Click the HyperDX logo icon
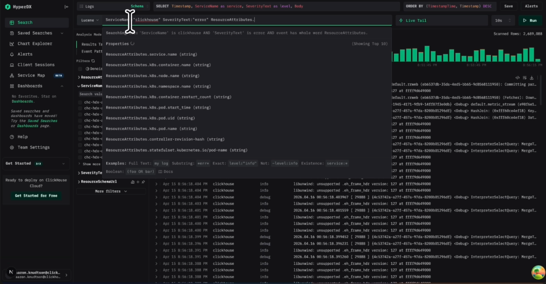 (8, 7)
